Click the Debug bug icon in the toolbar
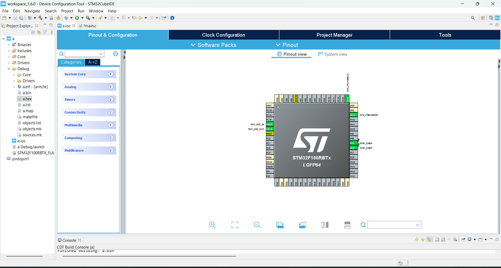The width and height of the screenshot is (501, 268). pos(66,18)
